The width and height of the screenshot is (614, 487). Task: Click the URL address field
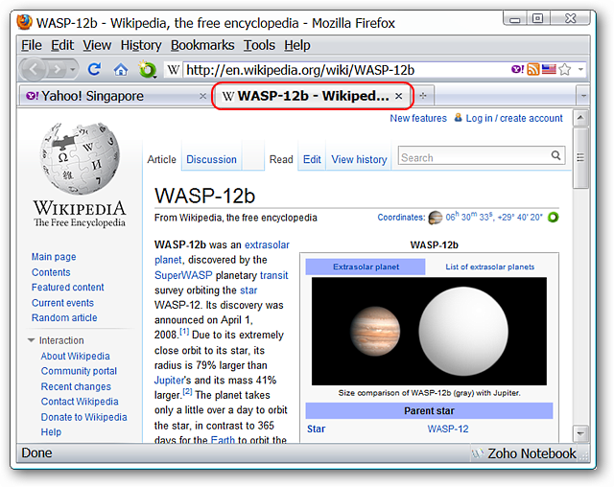click(x=344, y=70)
